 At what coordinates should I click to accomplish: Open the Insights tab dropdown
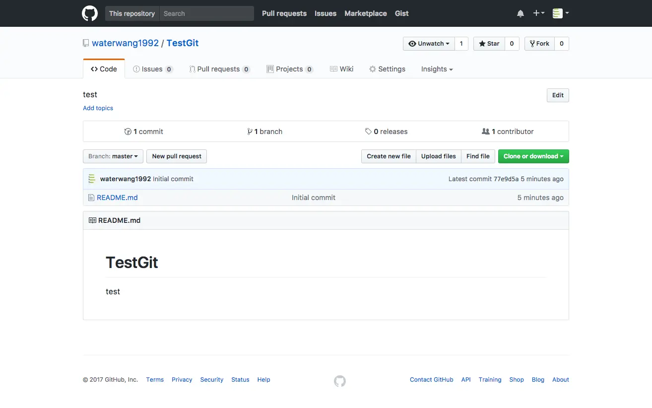tap(437, 69)
